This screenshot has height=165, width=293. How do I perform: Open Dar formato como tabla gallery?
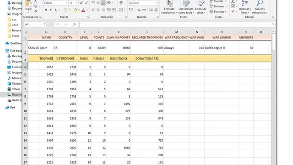186,7
